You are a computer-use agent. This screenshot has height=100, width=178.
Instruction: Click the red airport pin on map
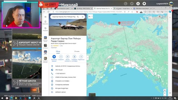coord(119,23)
